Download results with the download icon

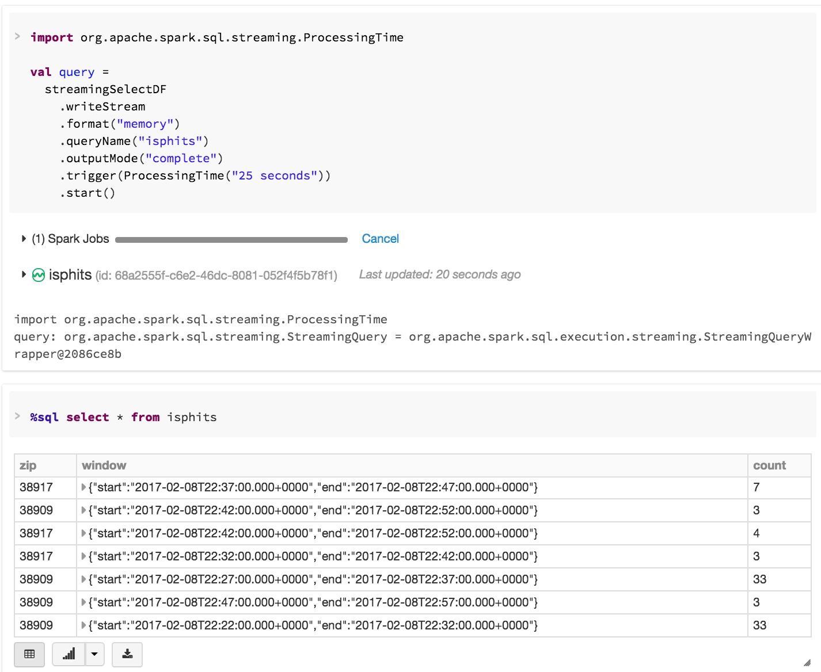pos(127,654)
